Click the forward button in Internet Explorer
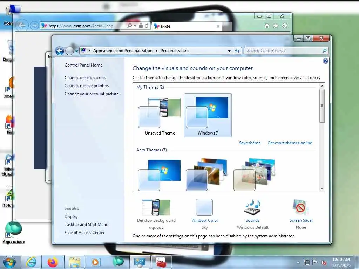Viewport: 359px width, 269px height. (x=34, y=26)
